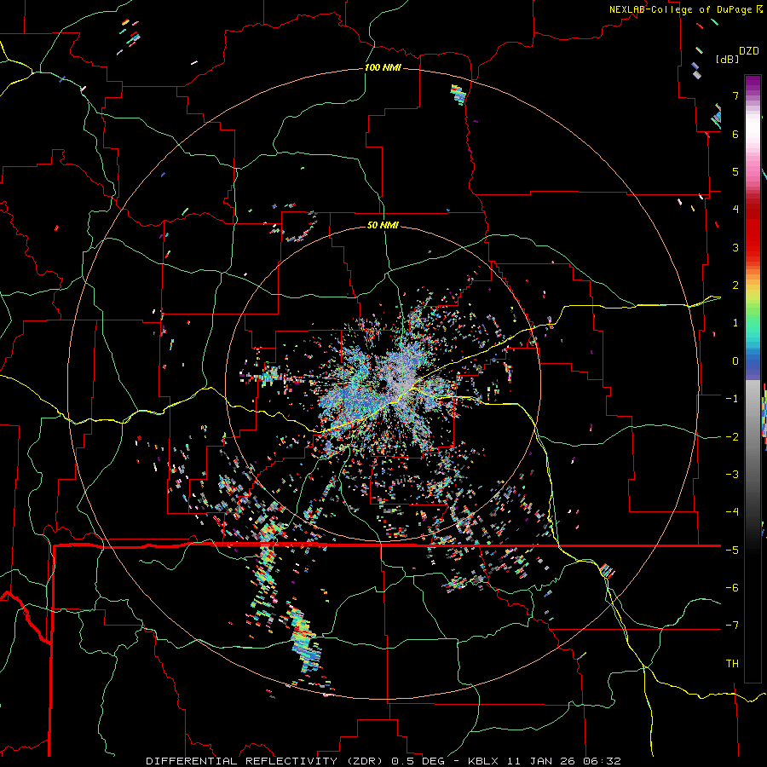The height and width of the screenshot is (767, 767).
Task: Click the -7 value on color scale
Action: tap(732, 626)
